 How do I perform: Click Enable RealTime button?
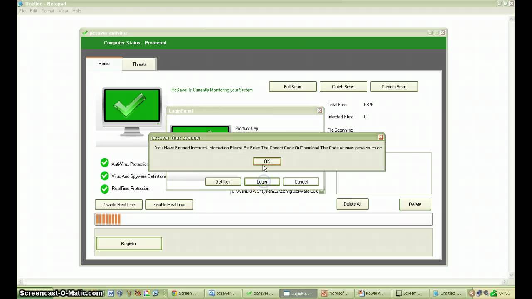click(x=169, y=205)
